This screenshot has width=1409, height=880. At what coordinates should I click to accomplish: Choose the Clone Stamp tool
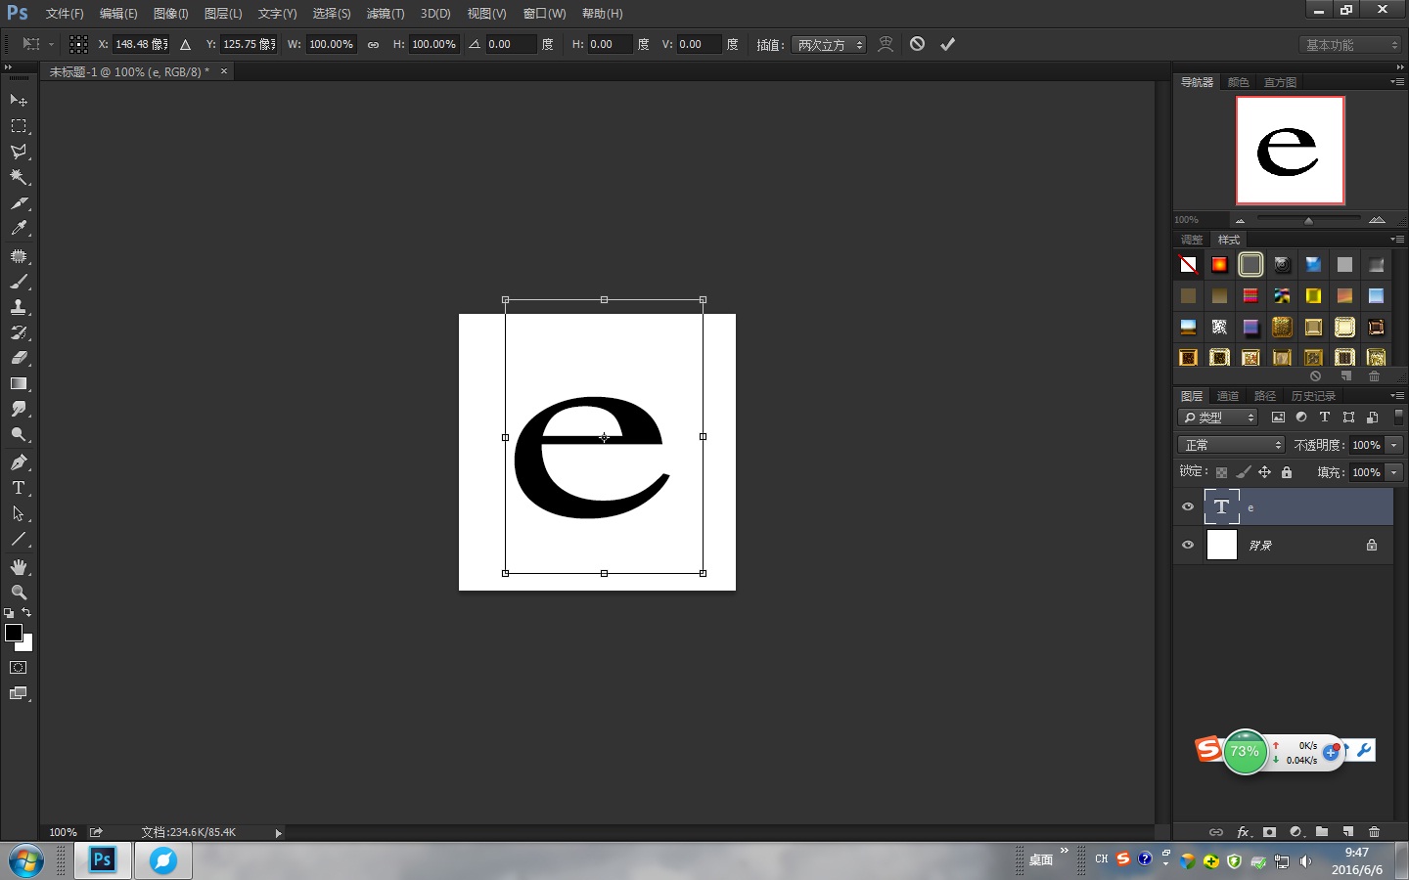click(19, 307)
